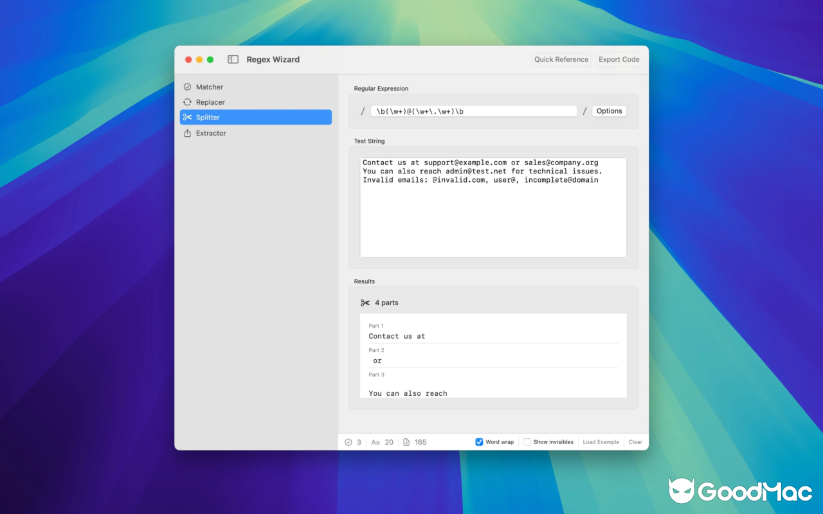This screenshot has height=514, width=823.
Task: Click Load Example in the status bar
Action: point(601,441)
